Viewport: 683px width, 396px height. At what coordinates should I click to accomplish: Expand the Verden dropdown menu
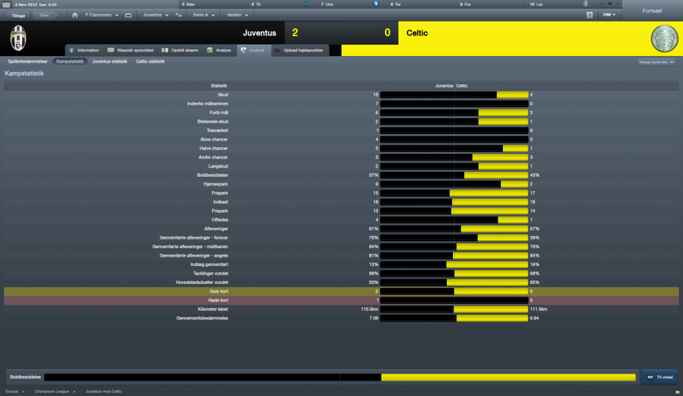237,15
